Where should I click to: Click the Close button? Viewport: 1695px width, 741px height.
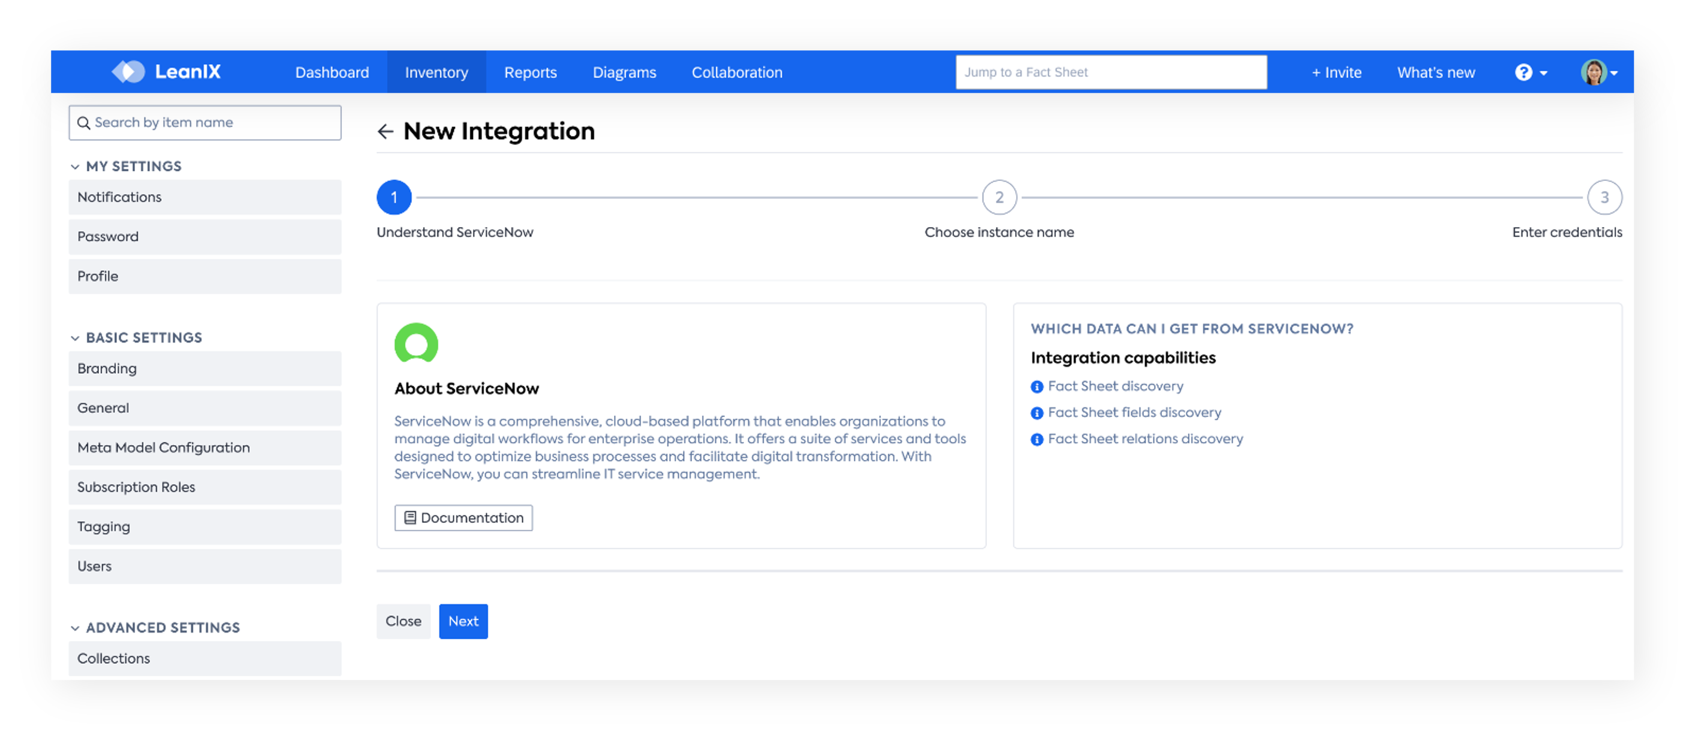(x=404, y=621)
